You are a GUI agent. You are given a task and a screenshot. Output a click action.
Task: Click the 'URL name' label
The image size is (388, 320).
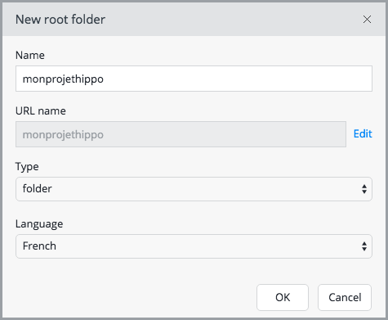[41, 110]
